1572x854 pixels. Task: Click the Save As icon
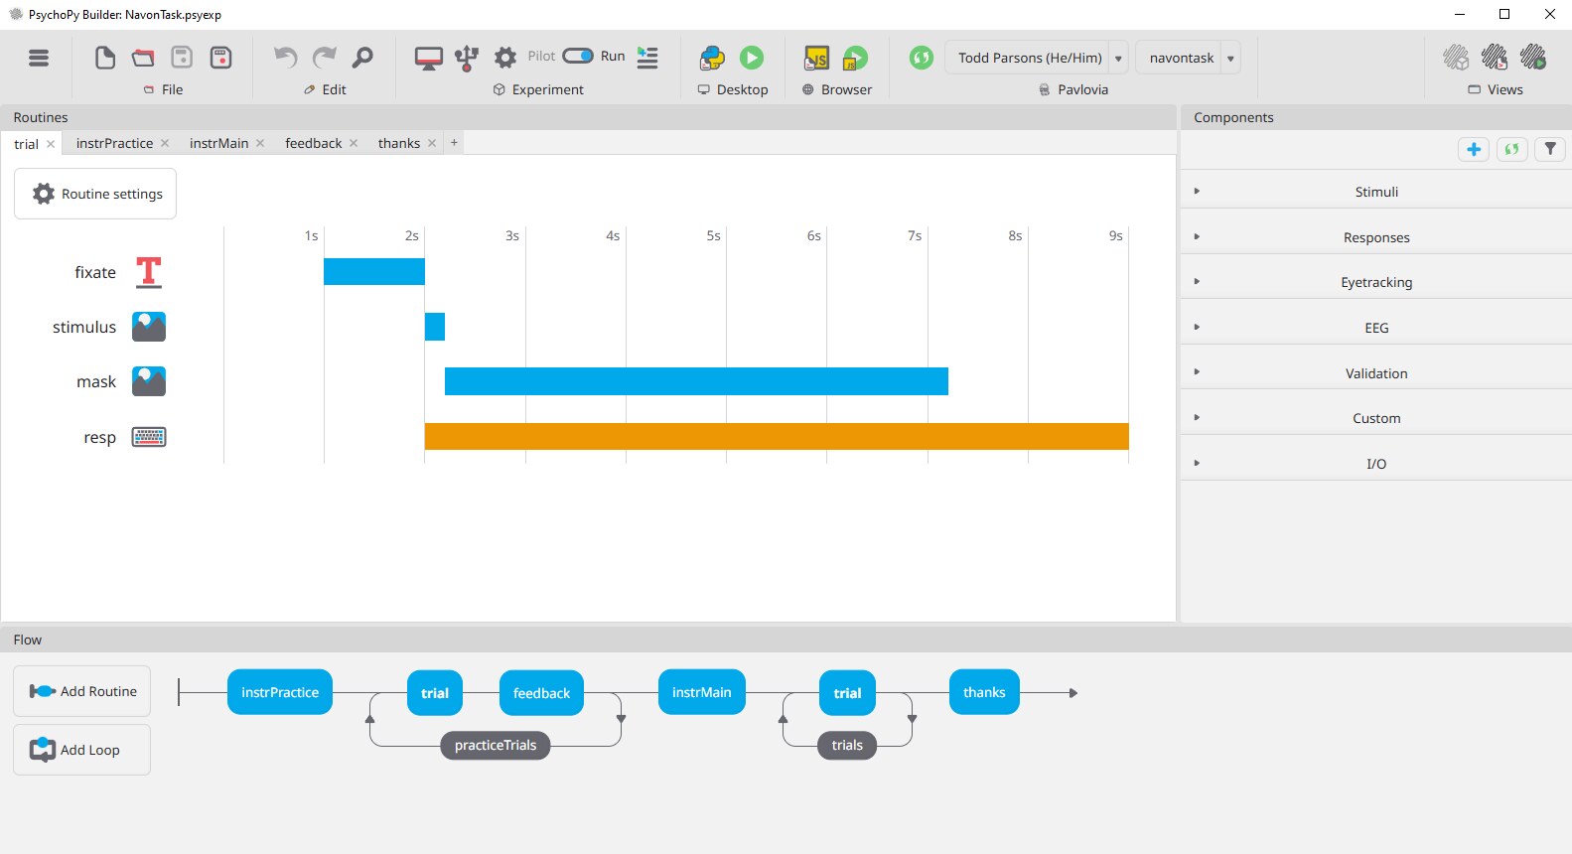pyautogui.click(x=220, y=58)
